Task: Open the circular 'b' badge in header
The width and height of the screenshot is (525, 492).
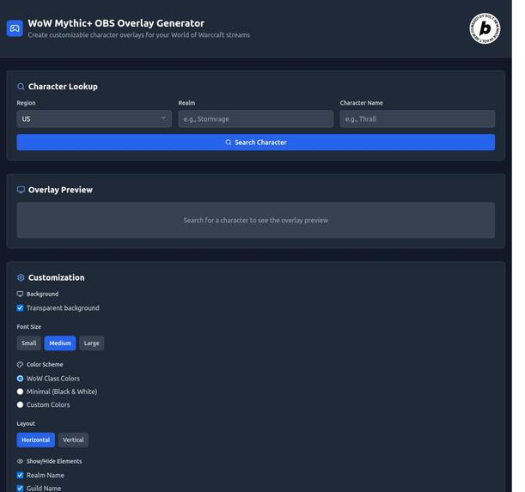Action: pyautogui.click(x=485, y=28)
